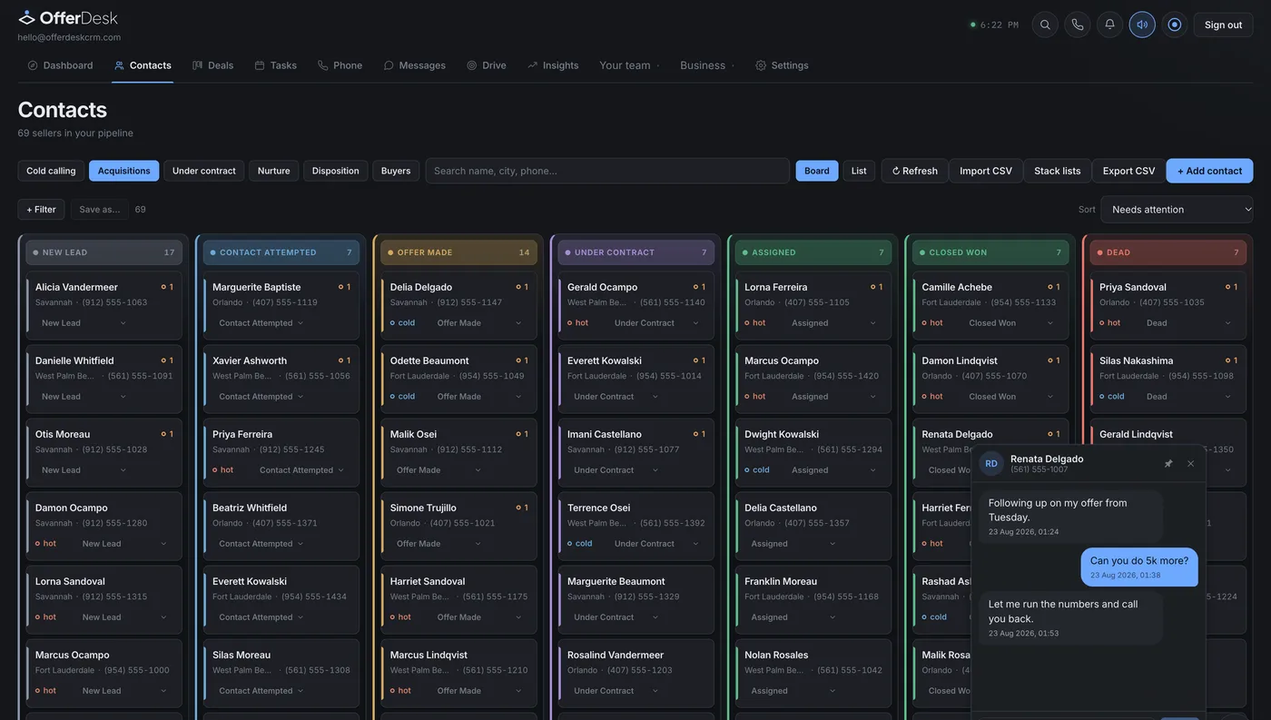1271x720 pixels.
Task: Toggle the sound speaker button in the header
Action: 1142,25
